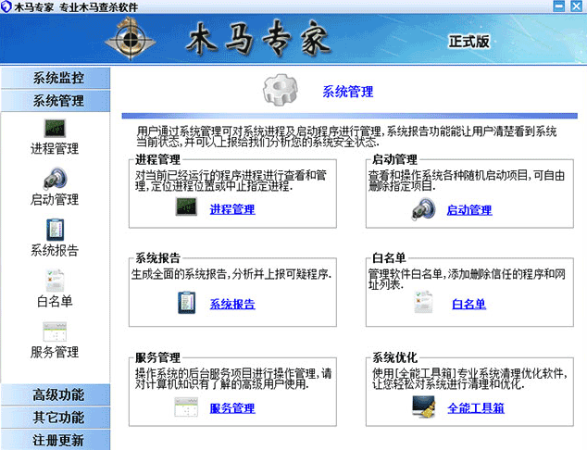587x450 pixels.
Task: Click the shield app icon in title bar
Action: pos(6,6)
